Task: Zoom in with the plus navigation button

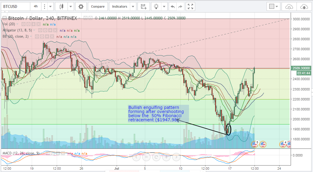Action: [166, 157]
